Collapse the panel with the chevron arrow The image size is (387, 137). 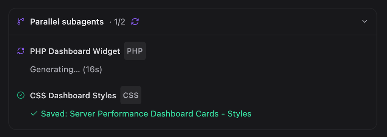click(365, 21)
